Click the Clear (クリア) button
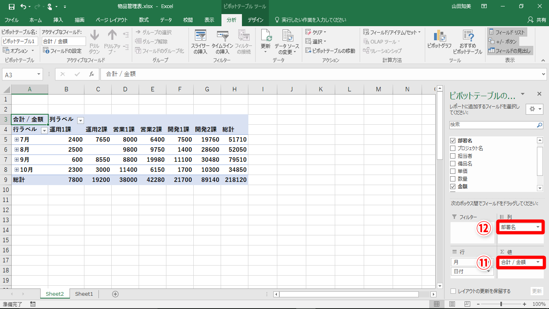The image size is (549, 309). [x=316, y=32]
